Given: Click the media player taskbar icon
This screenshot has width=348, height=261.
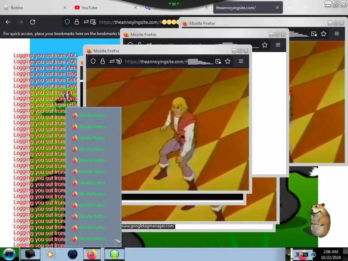Looking at the screenshot, I should tap(50, 255).
